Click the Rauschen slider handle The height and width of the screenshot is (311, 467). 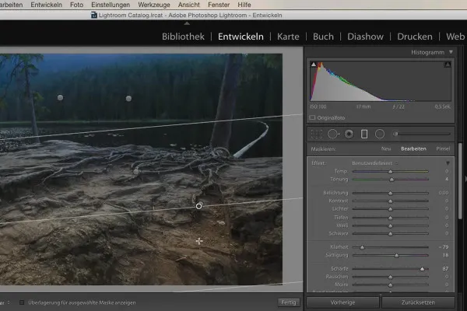point(391,277)
